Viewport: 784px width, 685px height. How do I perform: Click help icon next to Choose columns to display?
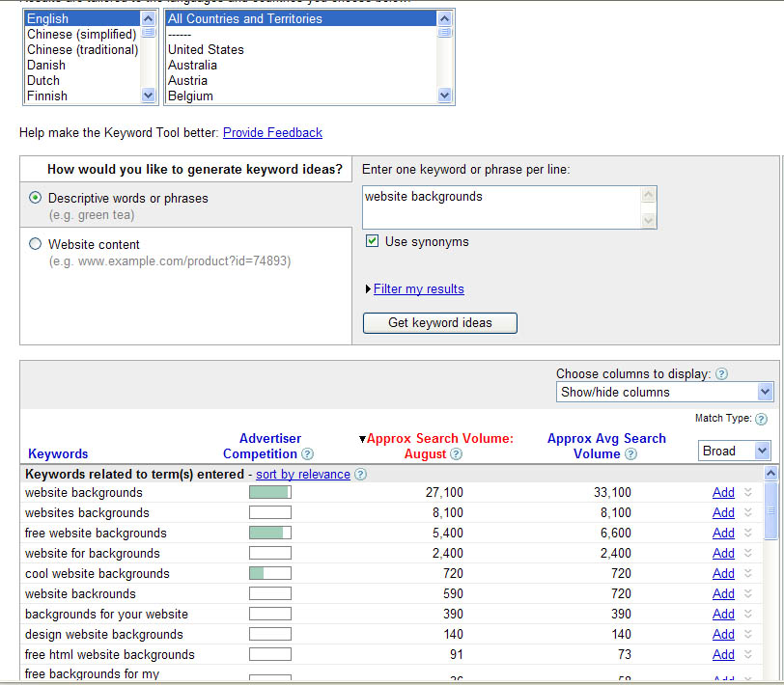click(721, 374)
